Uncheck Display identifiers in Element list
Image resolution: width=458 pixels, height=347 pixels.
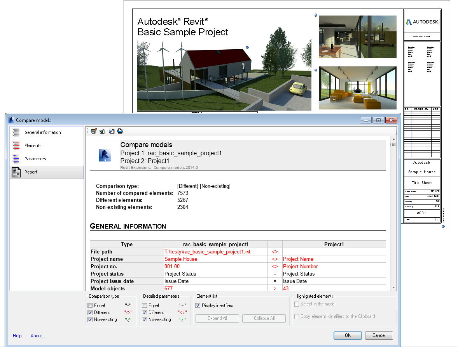pos(198,305)
